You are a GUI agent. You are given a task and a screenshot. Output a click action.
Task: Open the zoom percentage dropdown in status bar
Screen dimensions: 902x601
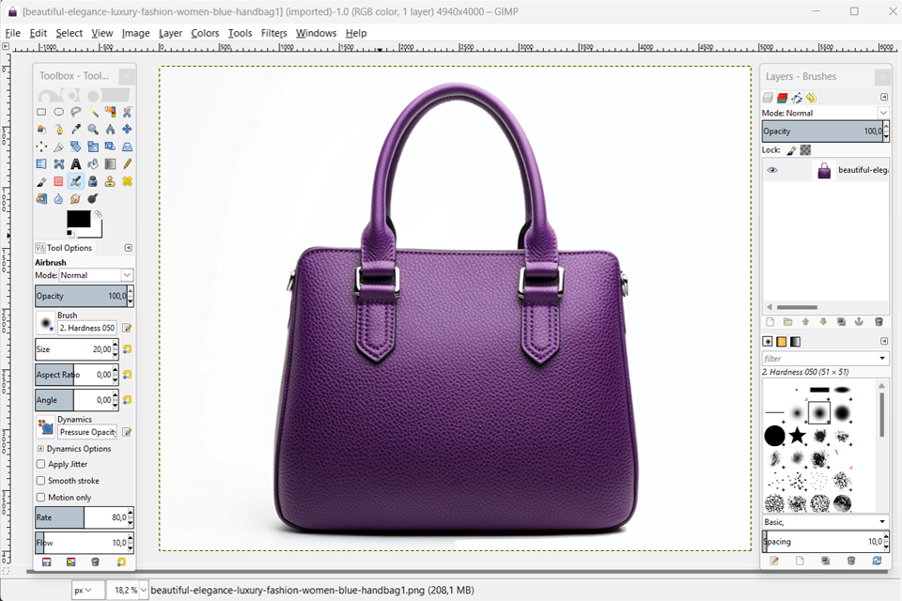pyautogui.click(x=143, y=590)
